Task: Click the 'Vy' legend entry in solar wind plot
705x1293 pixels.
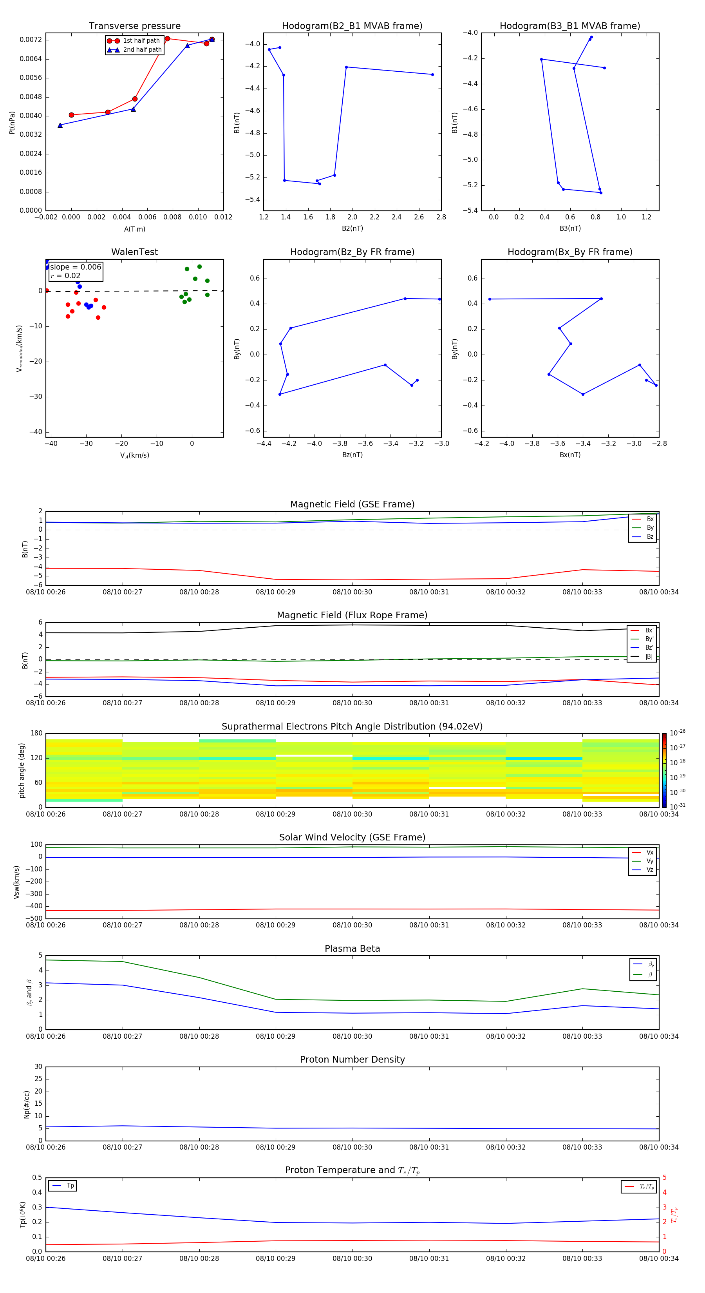Action: click(x=643, y=861)
